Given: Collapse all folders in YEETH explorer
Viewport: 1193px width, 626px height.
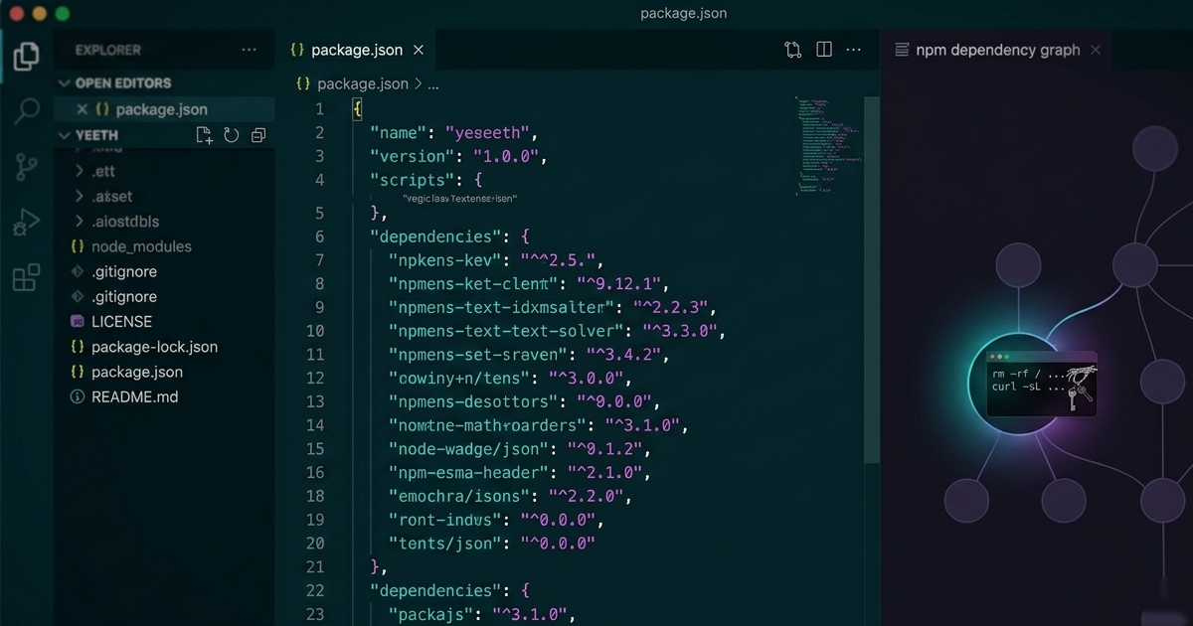Looking at the screenshot, I should click(258, 135).
